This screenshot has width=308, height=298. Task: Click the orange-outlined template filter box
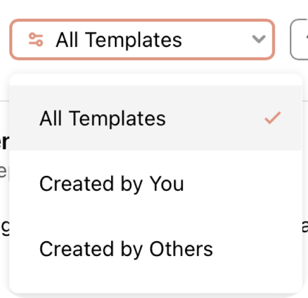click(x=142, y=39)
